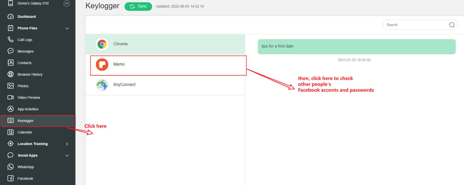Screen dimensions: 464x185
Task: Click the Photos picture icon
Action: coord(11,86)
